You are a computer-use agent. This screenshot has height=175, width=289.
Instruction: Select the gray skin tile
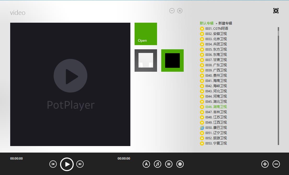click(146, 61)
